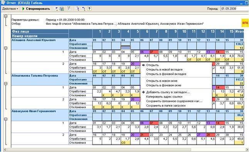Image resolution: width=249 pixels, height=152 pixels.
Task: Click the highlighted cell in Аблашев's day 04
Action: click(x=125, y=48)
